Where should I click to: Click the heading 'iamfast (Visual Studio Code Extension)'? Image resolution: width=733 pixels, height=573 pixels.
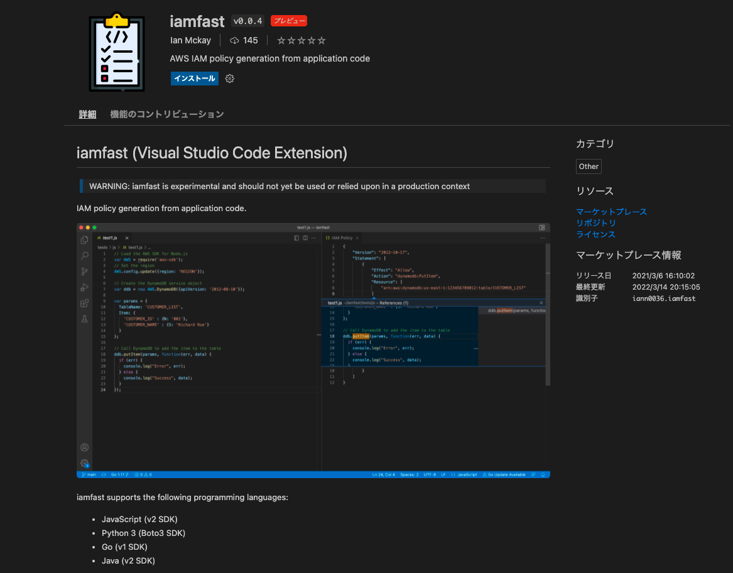pos(212,153)
